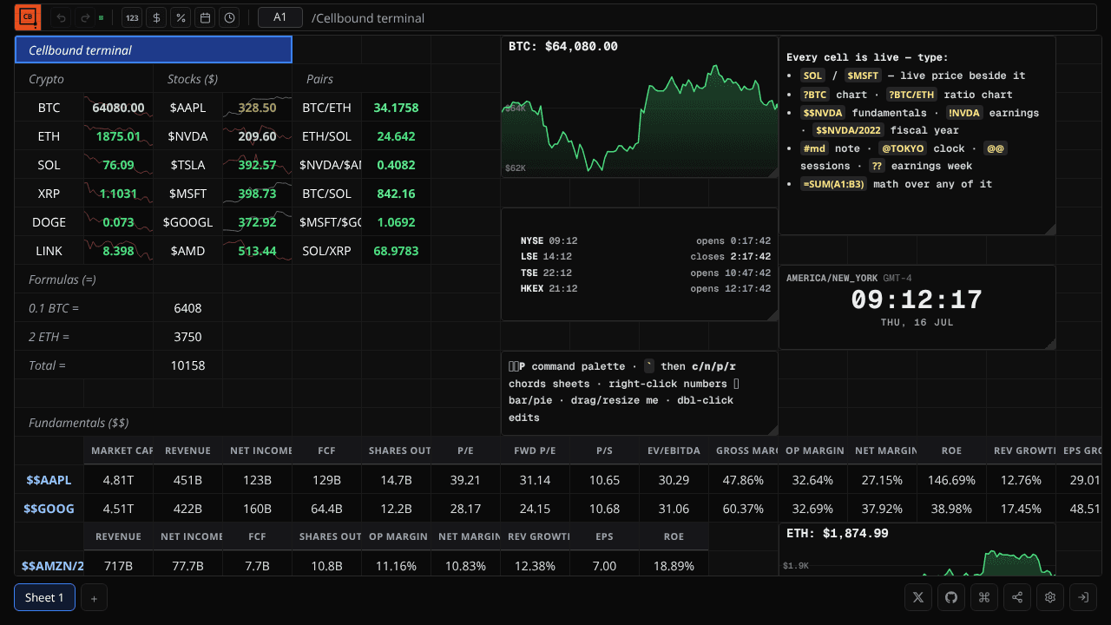Click the Fundamentals ($$) section label
Image resolution: width=1111 pixels, height=625 pixels.
point(79,423)
